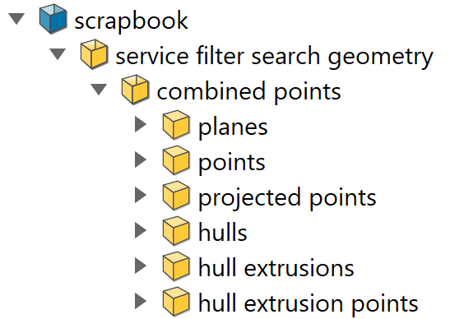
Task: Click the blue scrapbook cube icon
Action: pyautogui.click(x=53, y=18)
